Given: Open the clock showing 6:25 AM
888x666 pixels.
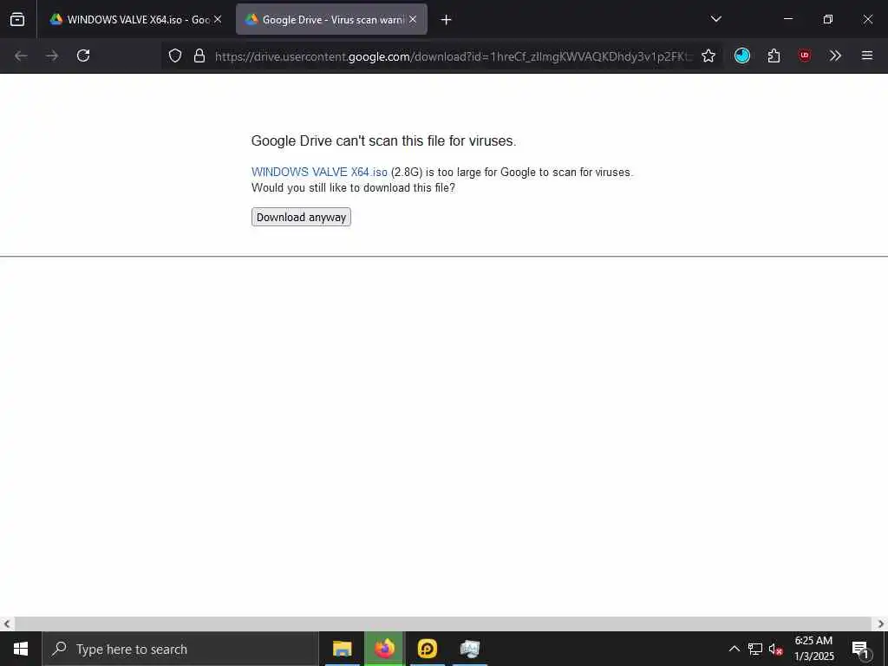Looking at the screenshot, I should coord(813,649).
